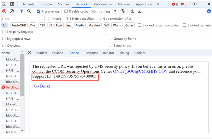This screenshot has height=139, width=212.
Task: Click in the Filter text field
Action: (x=23, y=19)
